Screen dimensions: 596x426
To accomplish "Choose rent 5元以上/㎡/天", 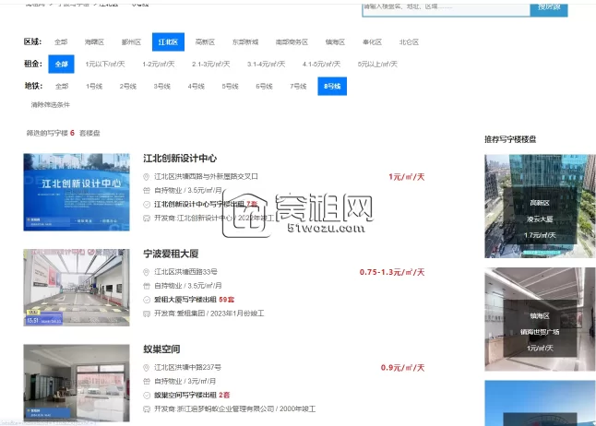I will coord(377,64).
